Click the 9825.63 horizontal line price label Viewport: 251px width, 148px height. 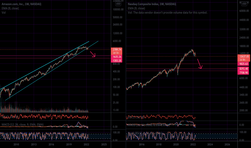[x=243, y=64]
